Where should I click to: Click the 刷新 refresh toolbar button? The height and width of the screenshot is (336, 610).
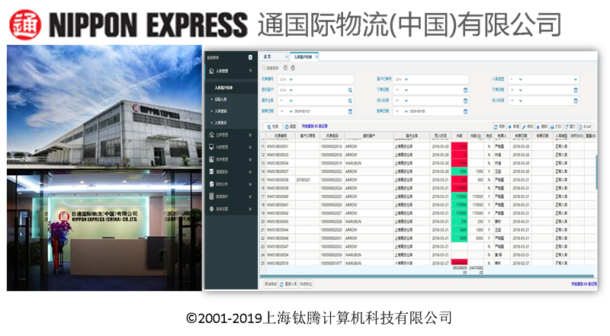coord(499,126)
